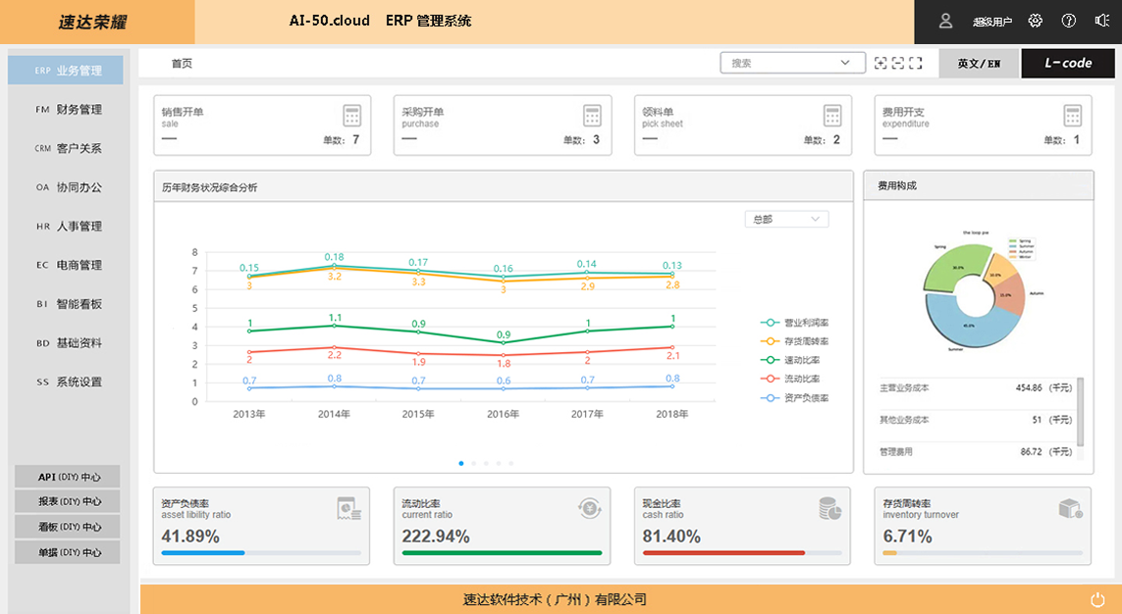Open the 首页 home tab
The height and width of the screenshot is (614, 1122).
[182, 64]
